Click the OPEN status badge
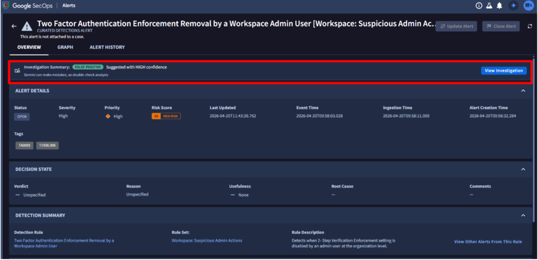538x260 pixels. 22,117
